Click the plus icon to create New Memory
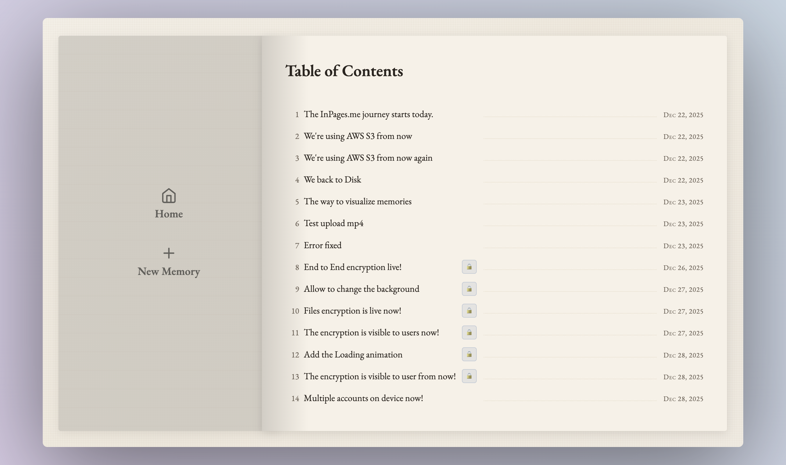 (168, 253)
